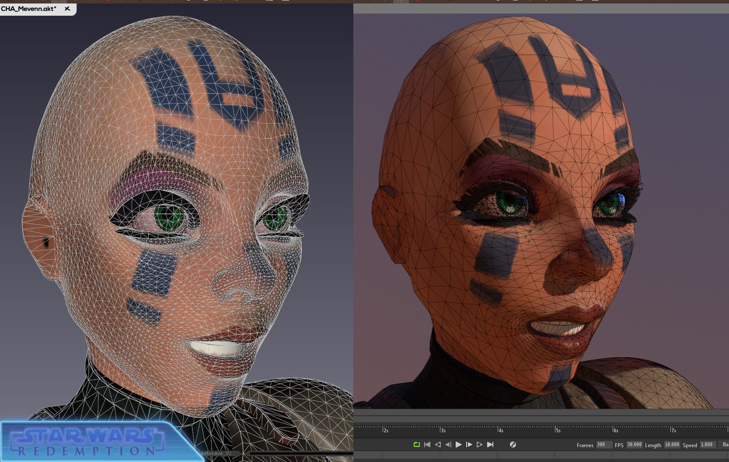The height and width of the screenshot is (462, 729).
Task: Edit the Frames value field
Action: (x=603, y=445)
